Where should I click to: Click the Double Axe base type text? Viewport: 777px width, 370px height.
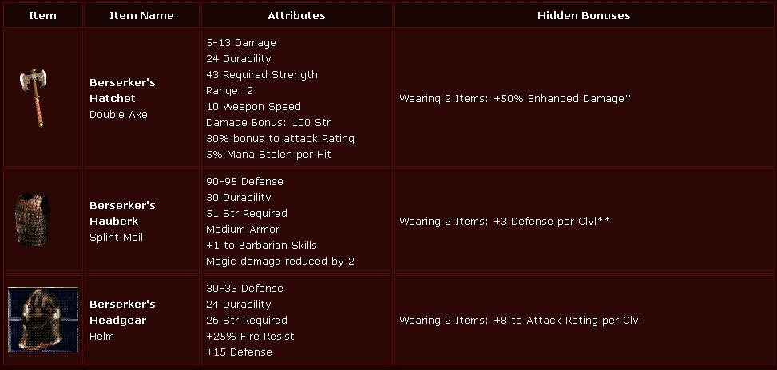(118, 114)
